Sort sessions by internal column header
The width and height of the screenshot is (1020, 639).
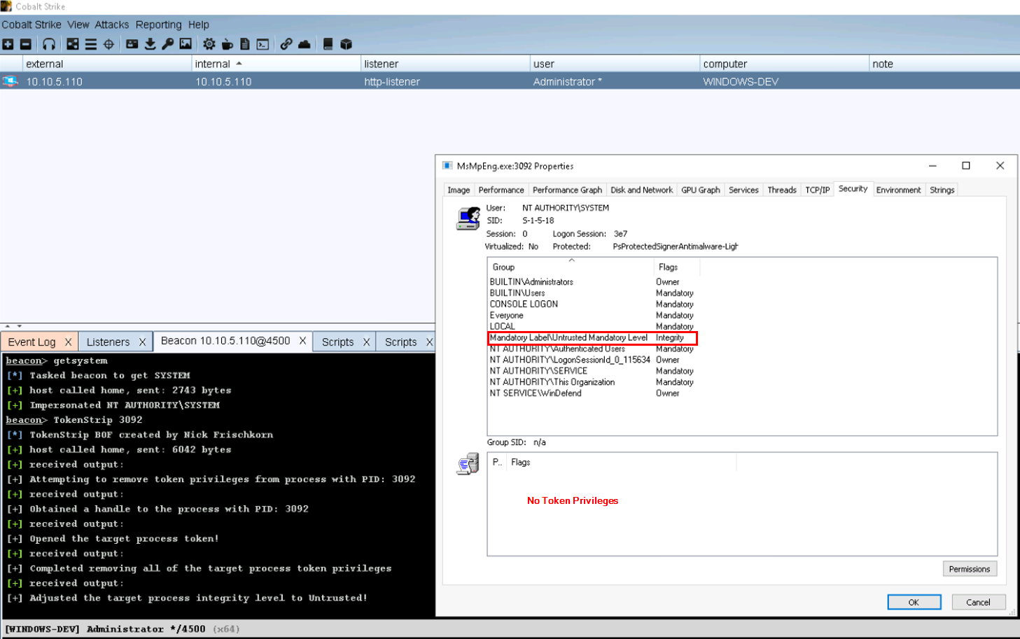pos(275,64)
